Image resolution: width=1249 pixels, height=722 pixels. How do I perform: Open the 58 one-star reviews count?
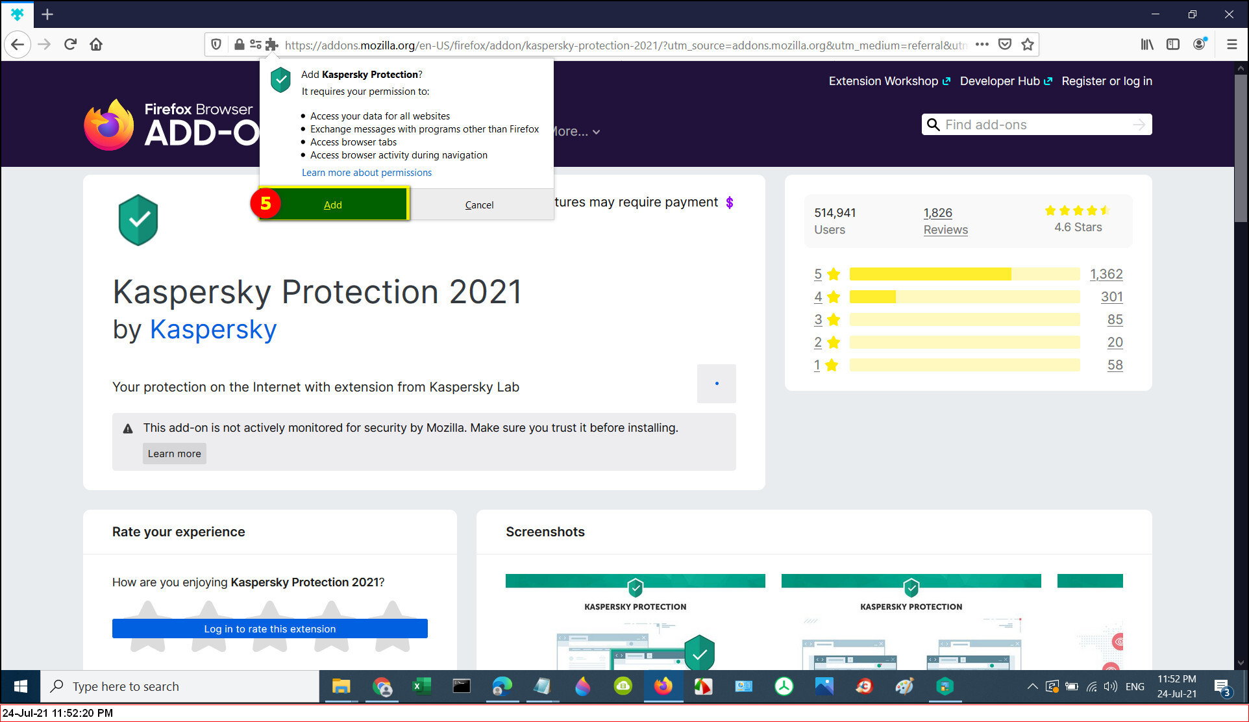click(1115, 365)
